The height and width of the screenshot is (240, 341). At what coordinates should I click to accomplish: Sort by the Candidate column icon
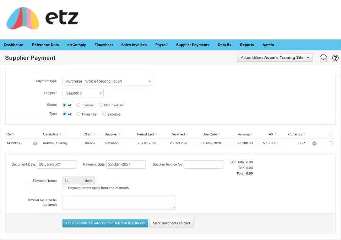pos(60,134)
